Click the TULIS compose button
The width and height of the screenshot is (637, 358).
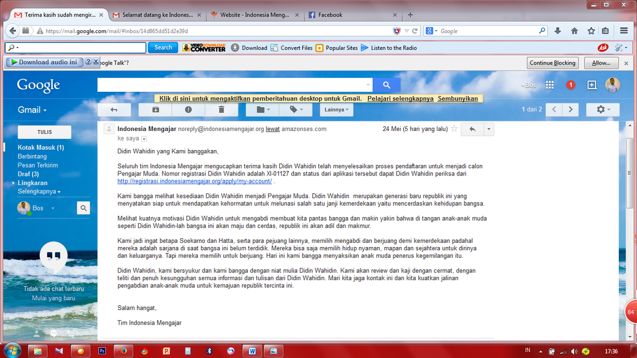pyautogui.click(x=45, y=132)
